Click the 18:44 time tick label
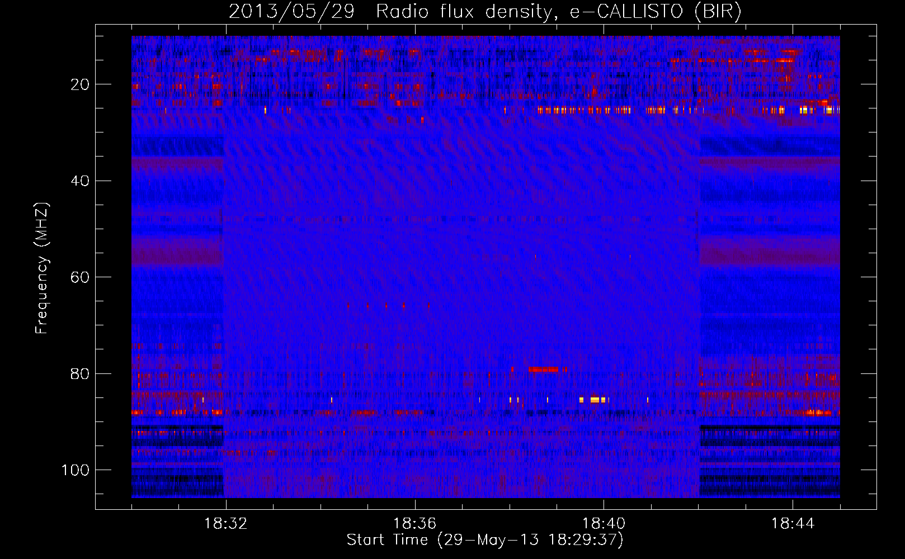 click(x=793, y=524)
